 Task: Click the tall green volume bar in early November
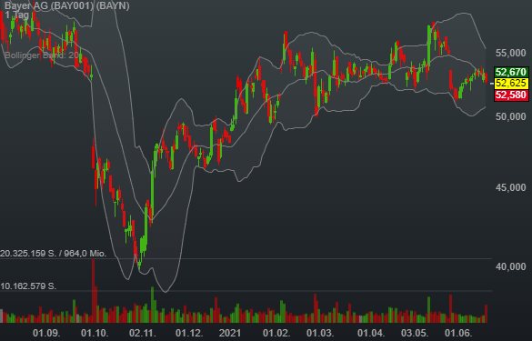[x=153, y=305]
